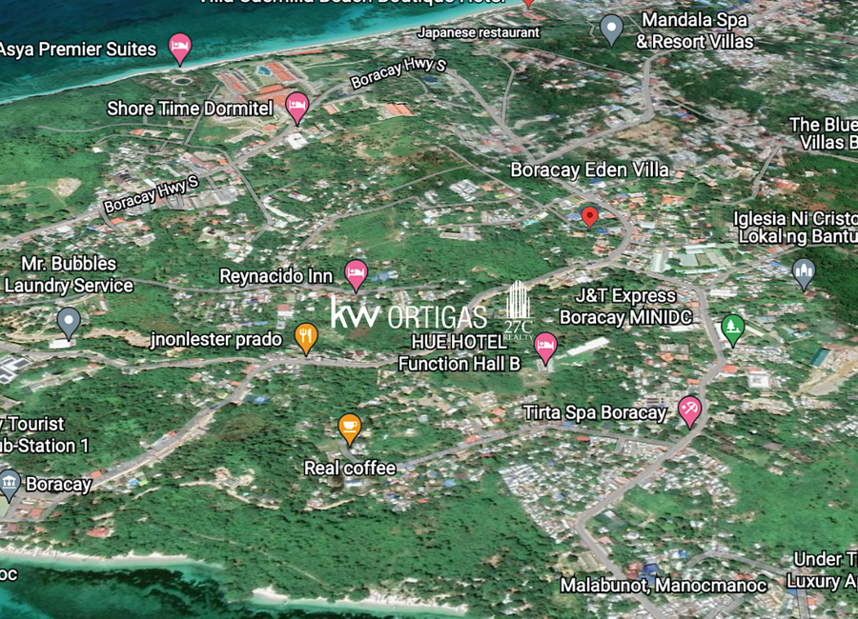Image resolution: width=858 pixels, height=619 pixels.
Task: Open the Boracay Eden Villa label
Action: 589,170
